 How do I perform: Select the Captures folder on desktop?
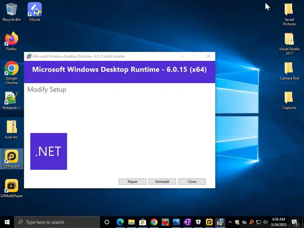pyautogui.click(x=289, y=100)
